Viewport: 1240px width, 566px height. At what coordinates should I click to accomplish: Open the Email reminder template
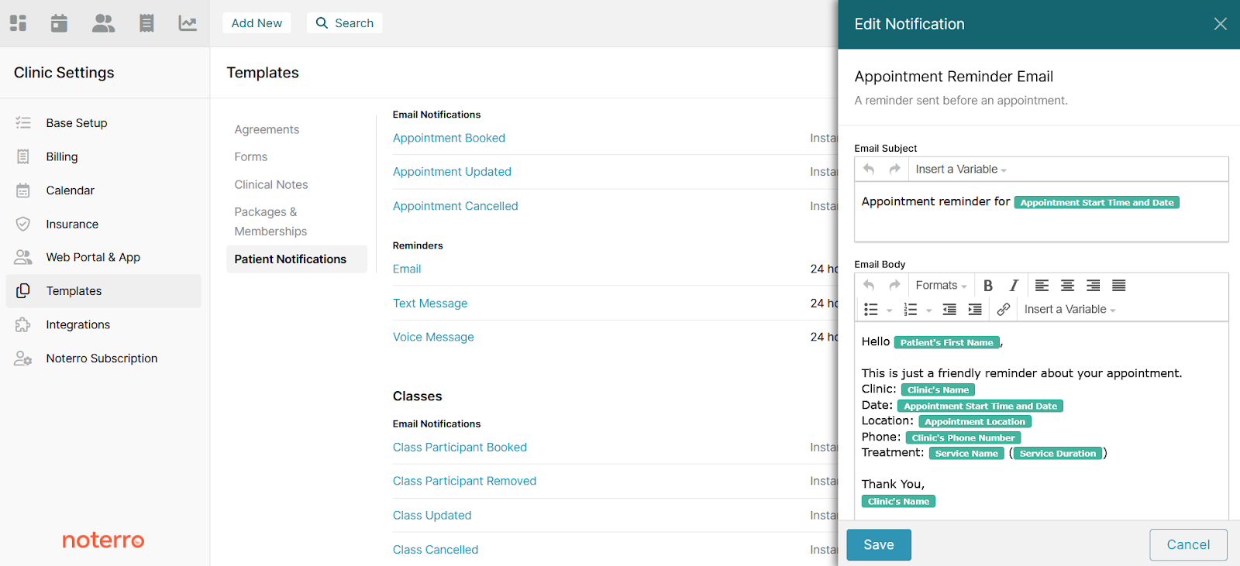(407, 269)
